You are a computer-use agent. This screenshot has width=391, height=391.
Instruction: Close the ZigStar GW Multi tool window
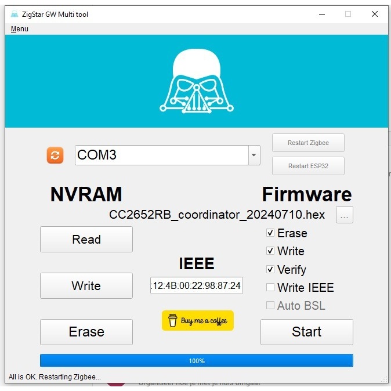coord(375,15)
